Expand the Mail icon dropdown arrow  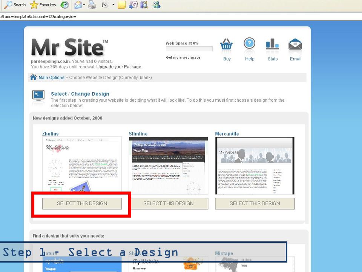pos(84,5)
